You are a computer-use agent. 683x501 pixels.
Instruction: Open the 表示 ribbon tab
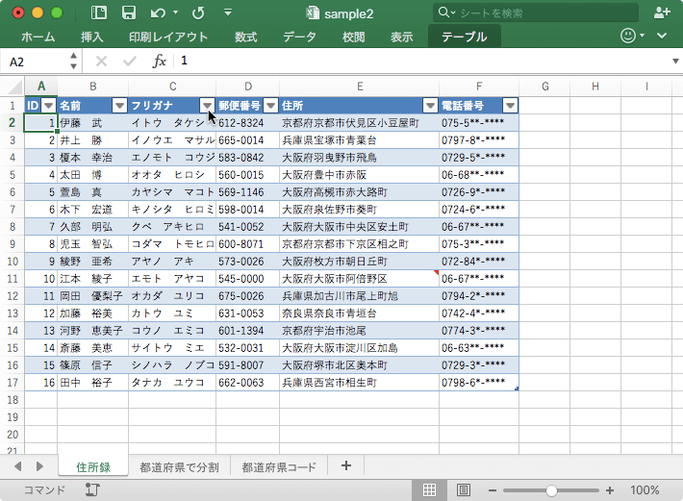click(x=401, y=37)
